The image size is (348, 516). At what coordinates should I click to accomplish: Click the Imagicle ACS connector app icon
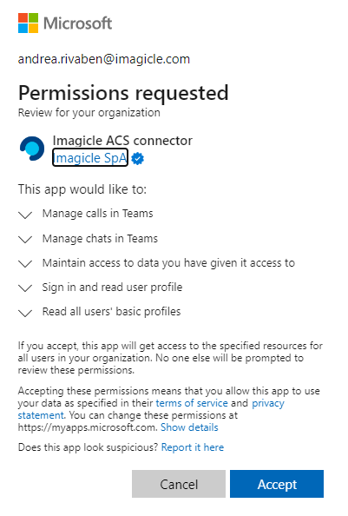tap(32, 149)
